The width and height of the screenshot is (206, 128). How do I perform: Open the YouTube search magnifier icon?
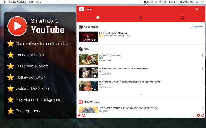tap(197, 9)
